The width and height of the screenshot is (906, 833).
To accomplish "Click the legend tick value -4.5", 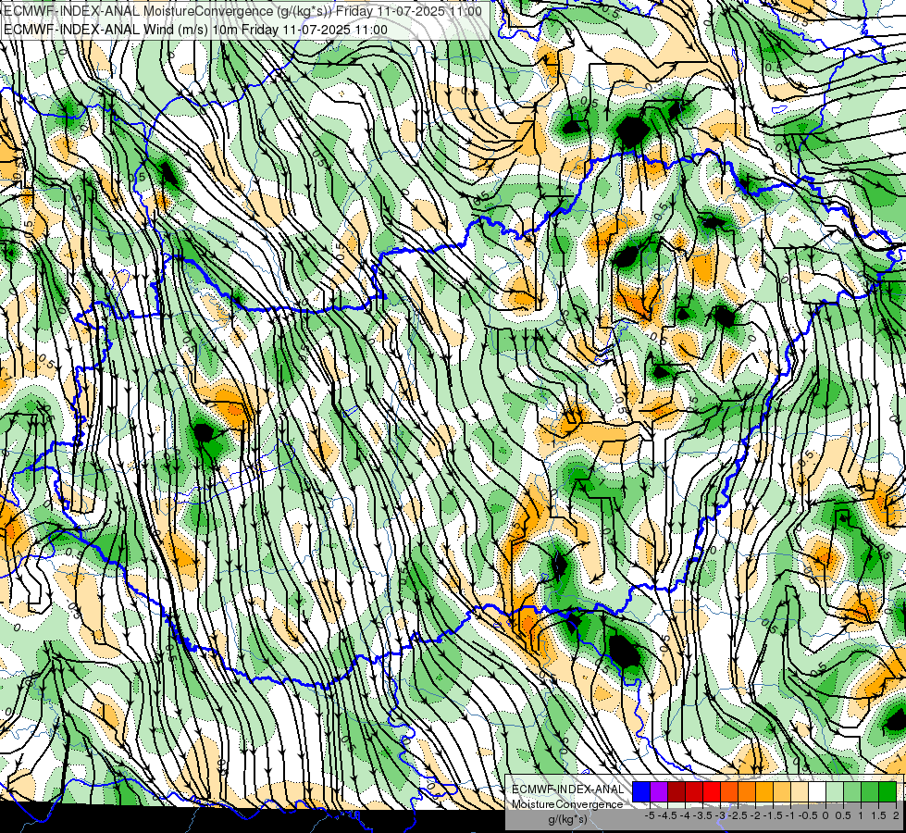I will click(668, 815).
